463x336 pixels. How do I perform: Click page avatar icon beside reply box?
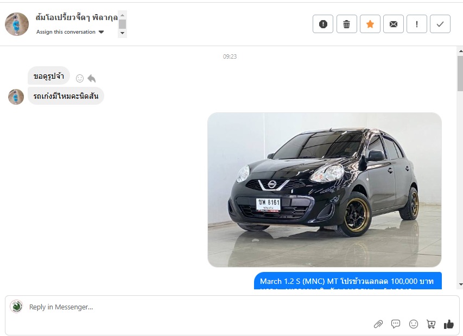click(x=16, y=307)
